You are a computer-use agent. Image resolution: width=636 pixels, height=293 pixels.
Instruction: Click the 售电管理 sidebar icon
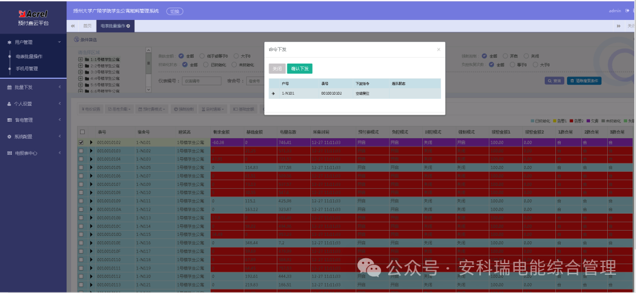click(9, 120)
